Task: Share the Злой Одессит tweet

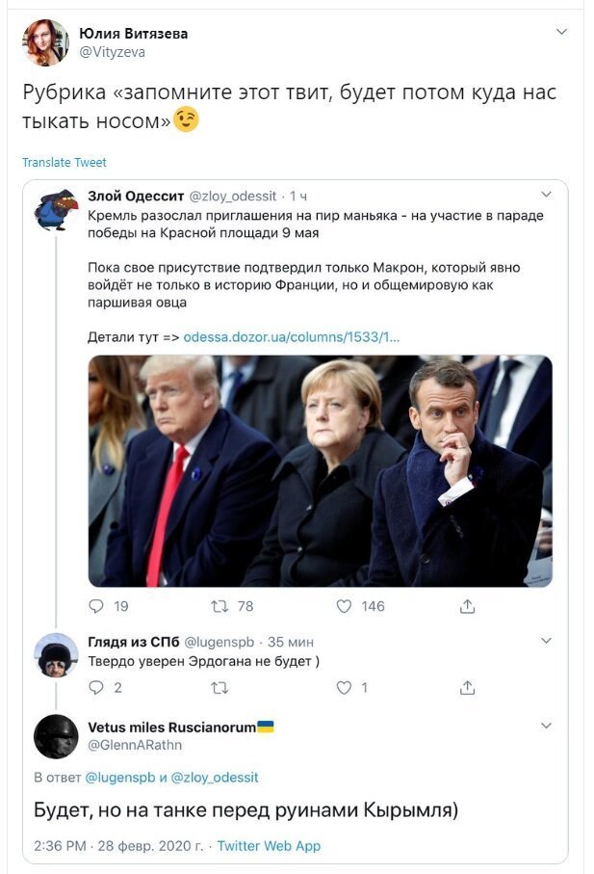Action: click(x=467, y=606)
